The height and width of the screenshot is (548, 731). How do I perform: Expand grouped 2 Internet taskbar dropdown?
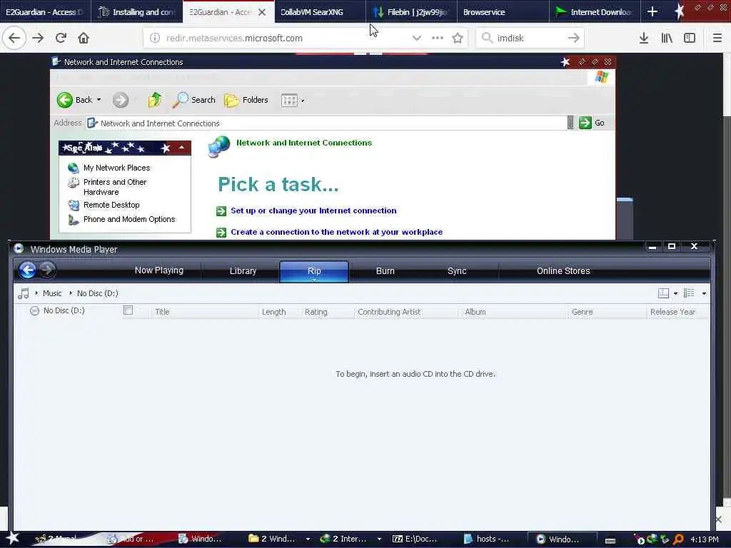[x=379, y=539]
